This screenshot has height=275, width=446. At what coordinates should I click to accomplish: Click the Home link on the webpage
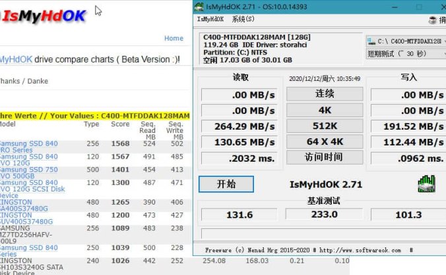pos(174,38)
